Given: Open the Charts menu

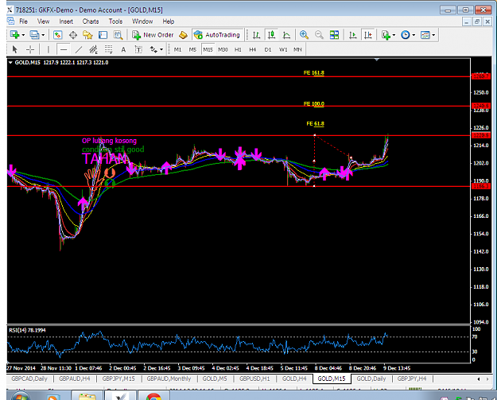Looking at the screenshot, I should point(91,21).
